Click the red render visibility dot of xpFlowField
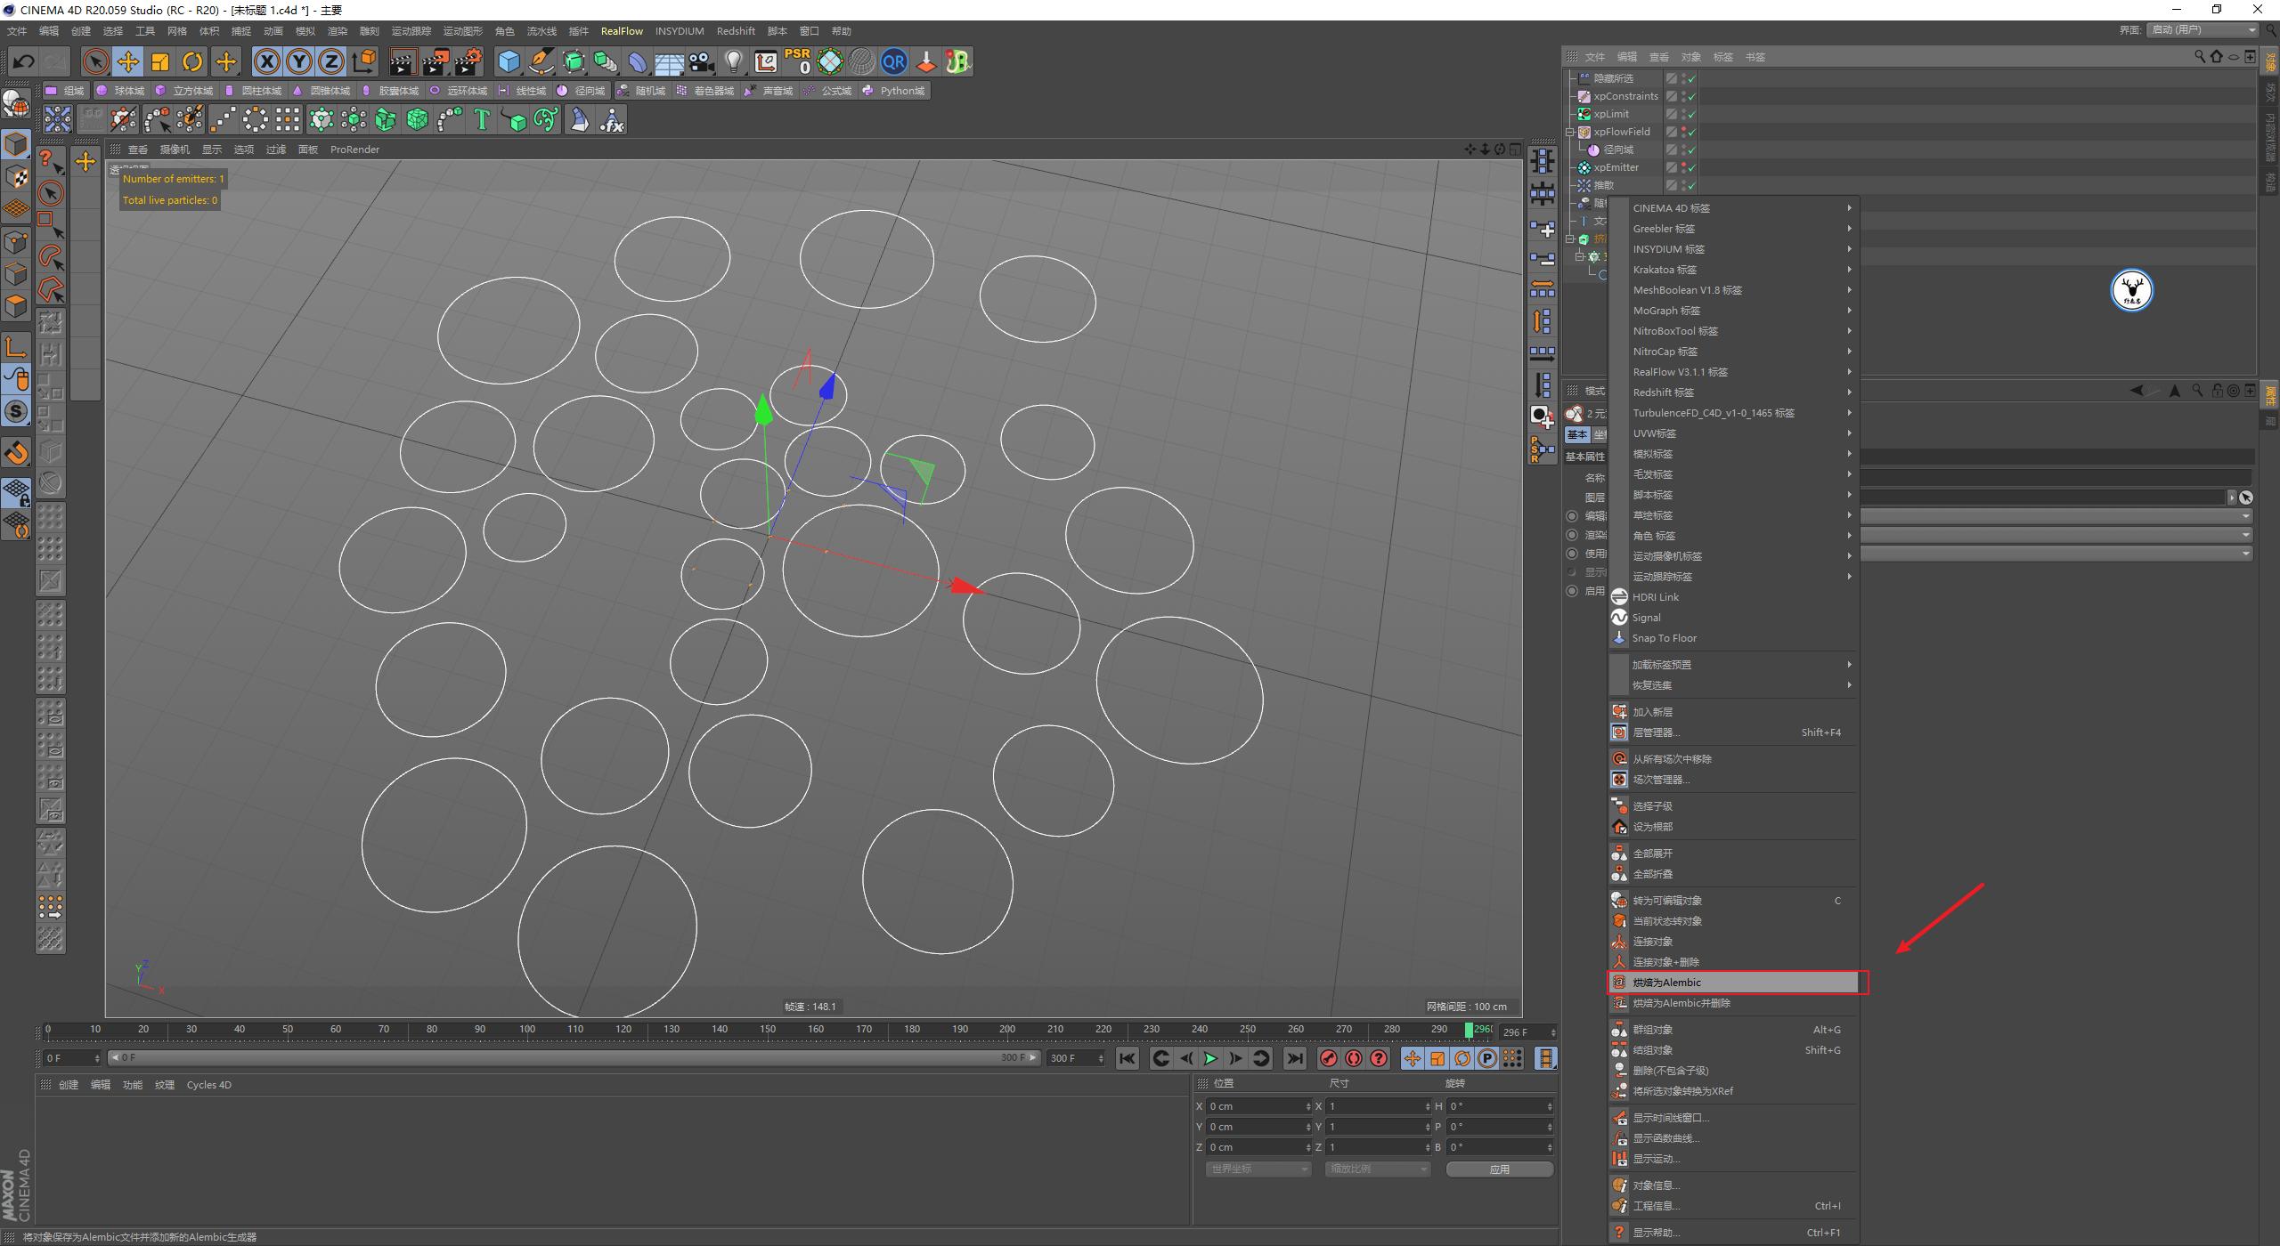This screenshot has width=2280, height=1246. pos(1683,129)
